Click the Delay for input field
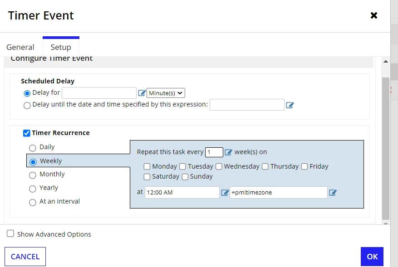Screen dimensions: 398x267 [99, 93]
